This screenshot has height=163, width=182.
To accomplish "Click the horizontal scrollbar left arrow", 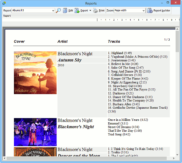I will (5, 158).
